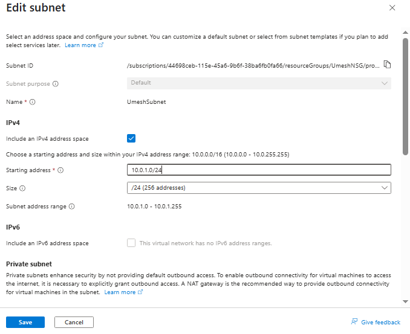Click the scroll down arrow
The height and width of the screenshot is (334, 410).
coord(405,301)
